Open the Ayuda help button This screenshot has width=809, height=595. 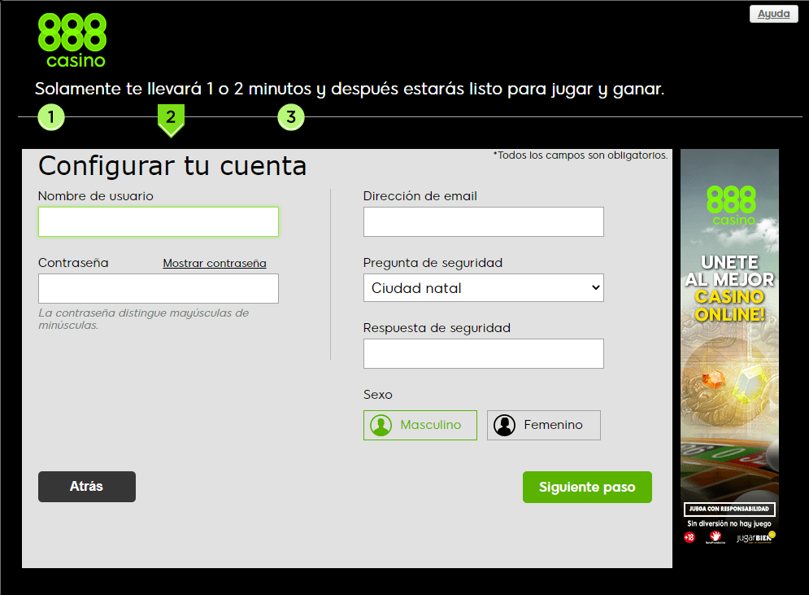point(773,14)
